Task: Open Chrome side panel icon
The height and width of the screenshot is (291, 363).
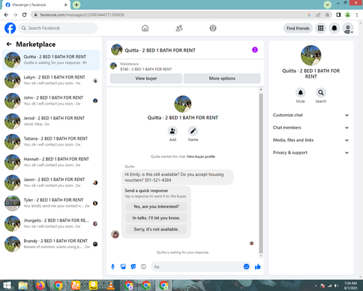Action: click(338, 15)
